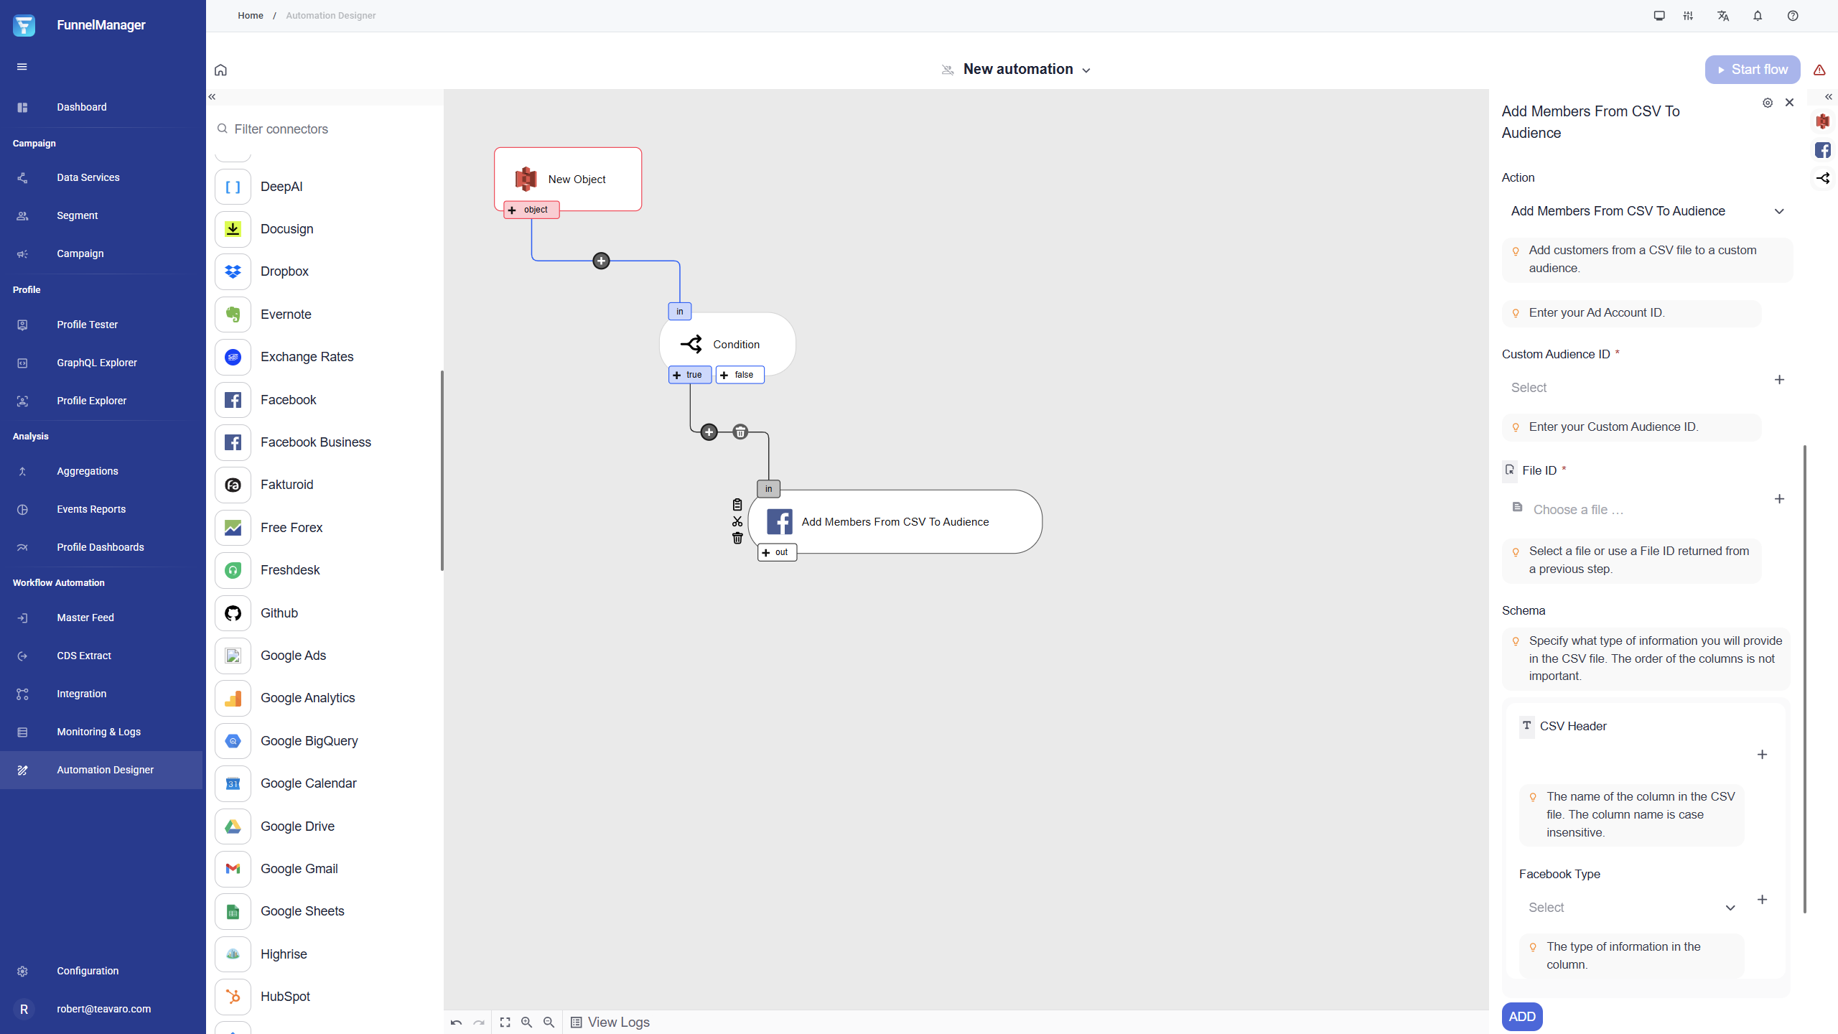Image resolution: width=1838 pixels, height=1034 pixels.
Task: Click the Filter connectors search field
Action: [325, 129]
